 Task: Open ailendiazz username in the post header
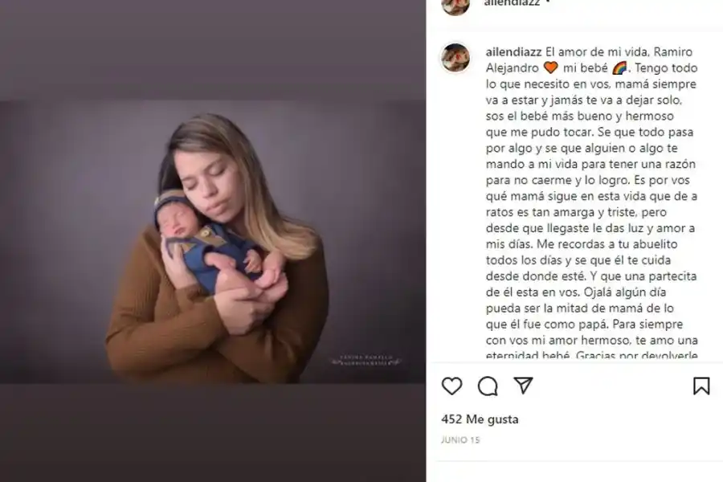coord(512,2)
